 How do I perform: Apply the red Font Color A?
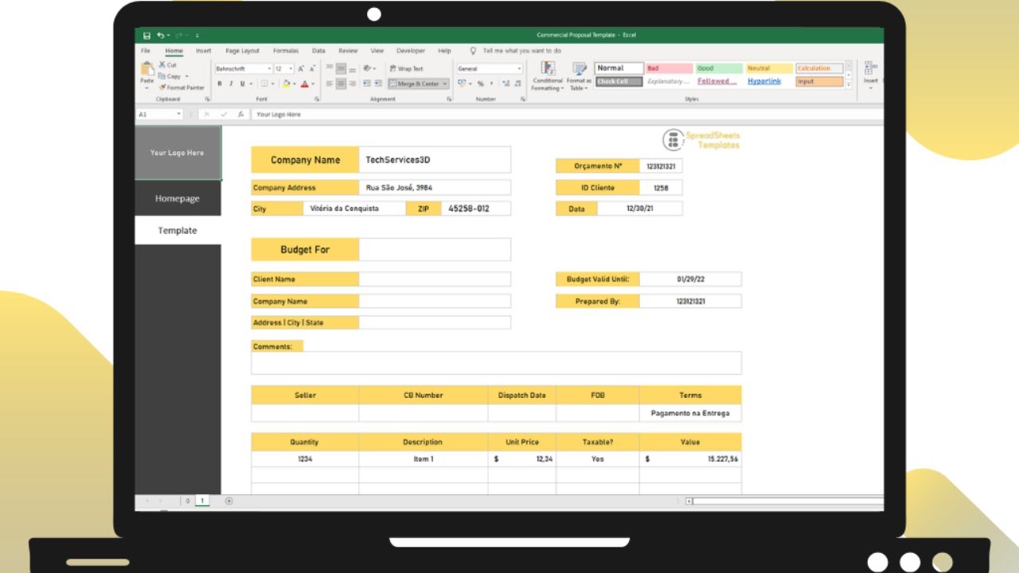(x=305, y=84)
